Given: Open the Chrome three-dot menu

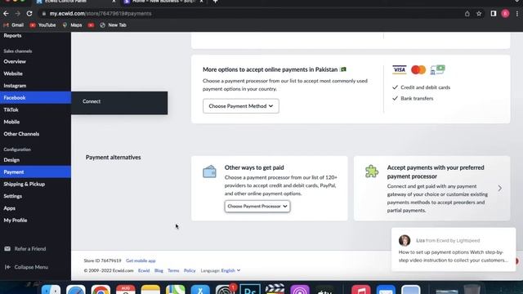Looking at the screenshot, I should point(517,14).
